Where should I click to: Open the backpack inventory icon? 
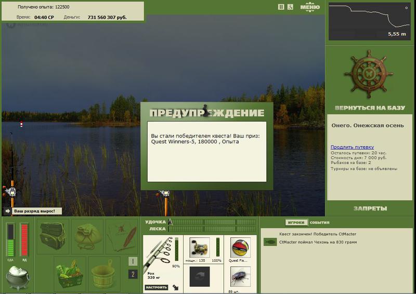tap(53, 236)
